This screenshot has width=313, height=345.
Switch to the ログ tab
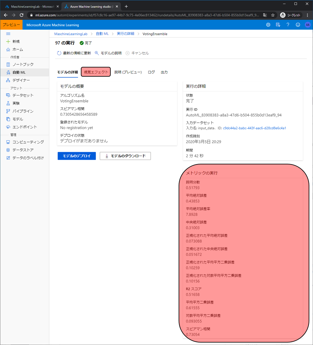(x=151, y=72)
